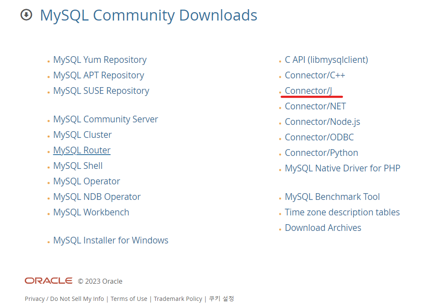Open MySQL NDB Operator link
Viewport: 426px width, 308px height.
[97, 197]
